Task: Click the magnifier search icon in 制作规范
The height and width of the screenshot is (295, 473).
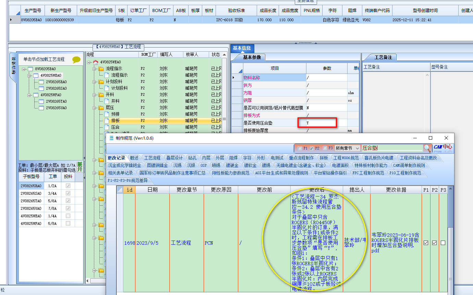Action: (x=427, y=148)
